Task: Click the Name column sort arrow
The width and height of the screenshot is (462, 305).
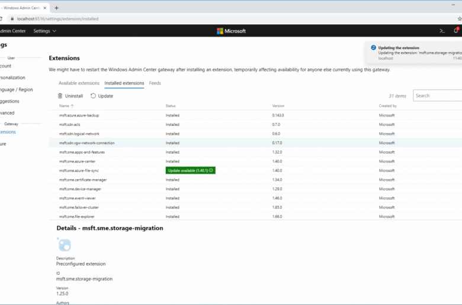Action: click(x=72, y=106)
